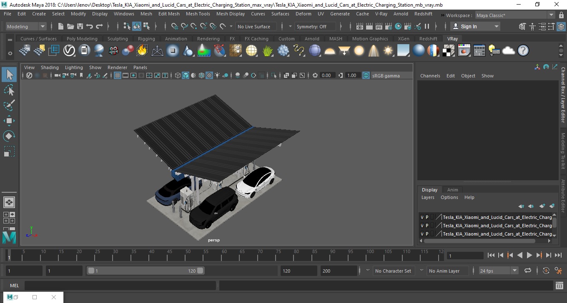Toggle textured display in viewport toolbar
The width and height of the screenshot is (567, 303).
tap(210, 75)
